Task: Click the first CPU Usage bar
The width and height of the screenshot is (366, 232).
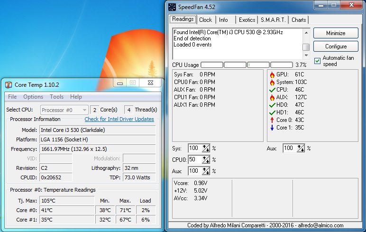Action: [212, 65]
